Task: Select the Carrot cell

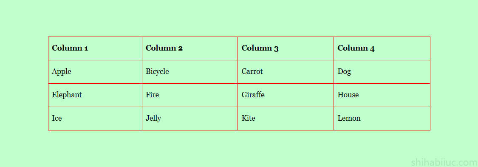Action: pyautogui.click(x=286, y=72)
